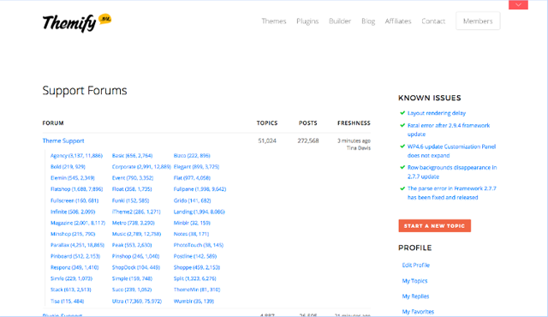
Task: Open My Replies profile link
Action: point(415,296)
